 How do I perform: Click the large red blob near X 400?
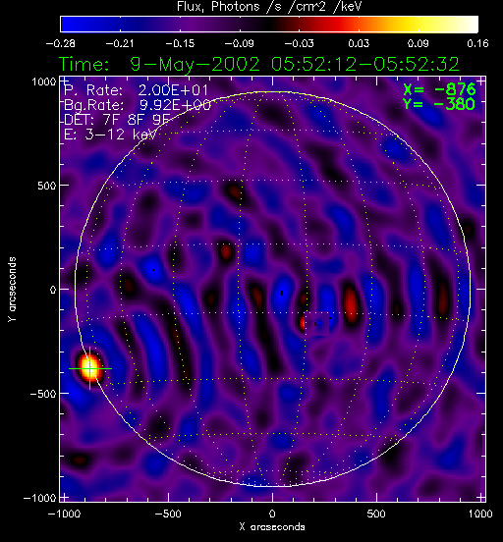(351, 304)
